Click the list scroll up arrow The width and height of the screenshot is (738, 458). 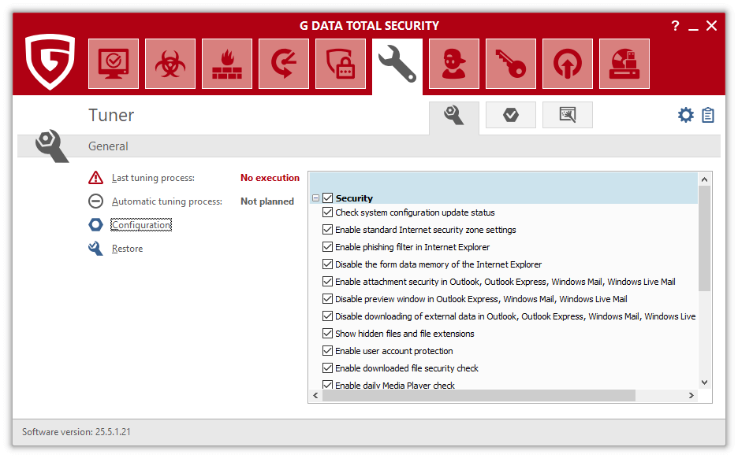pos(705,179)
